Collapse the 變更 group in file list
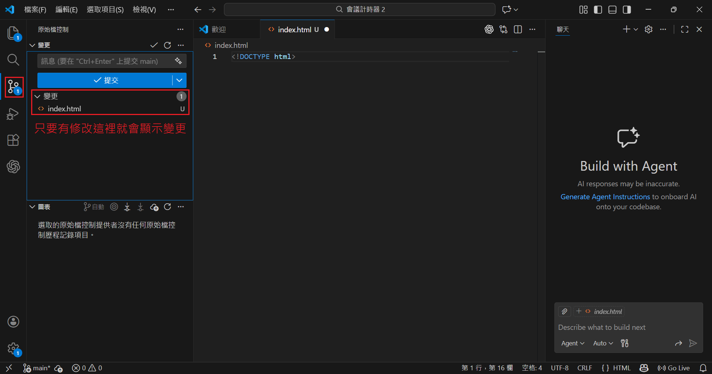The width and height of the screenshot is (712, 374). pyautogui.click(x=37, y=96)
